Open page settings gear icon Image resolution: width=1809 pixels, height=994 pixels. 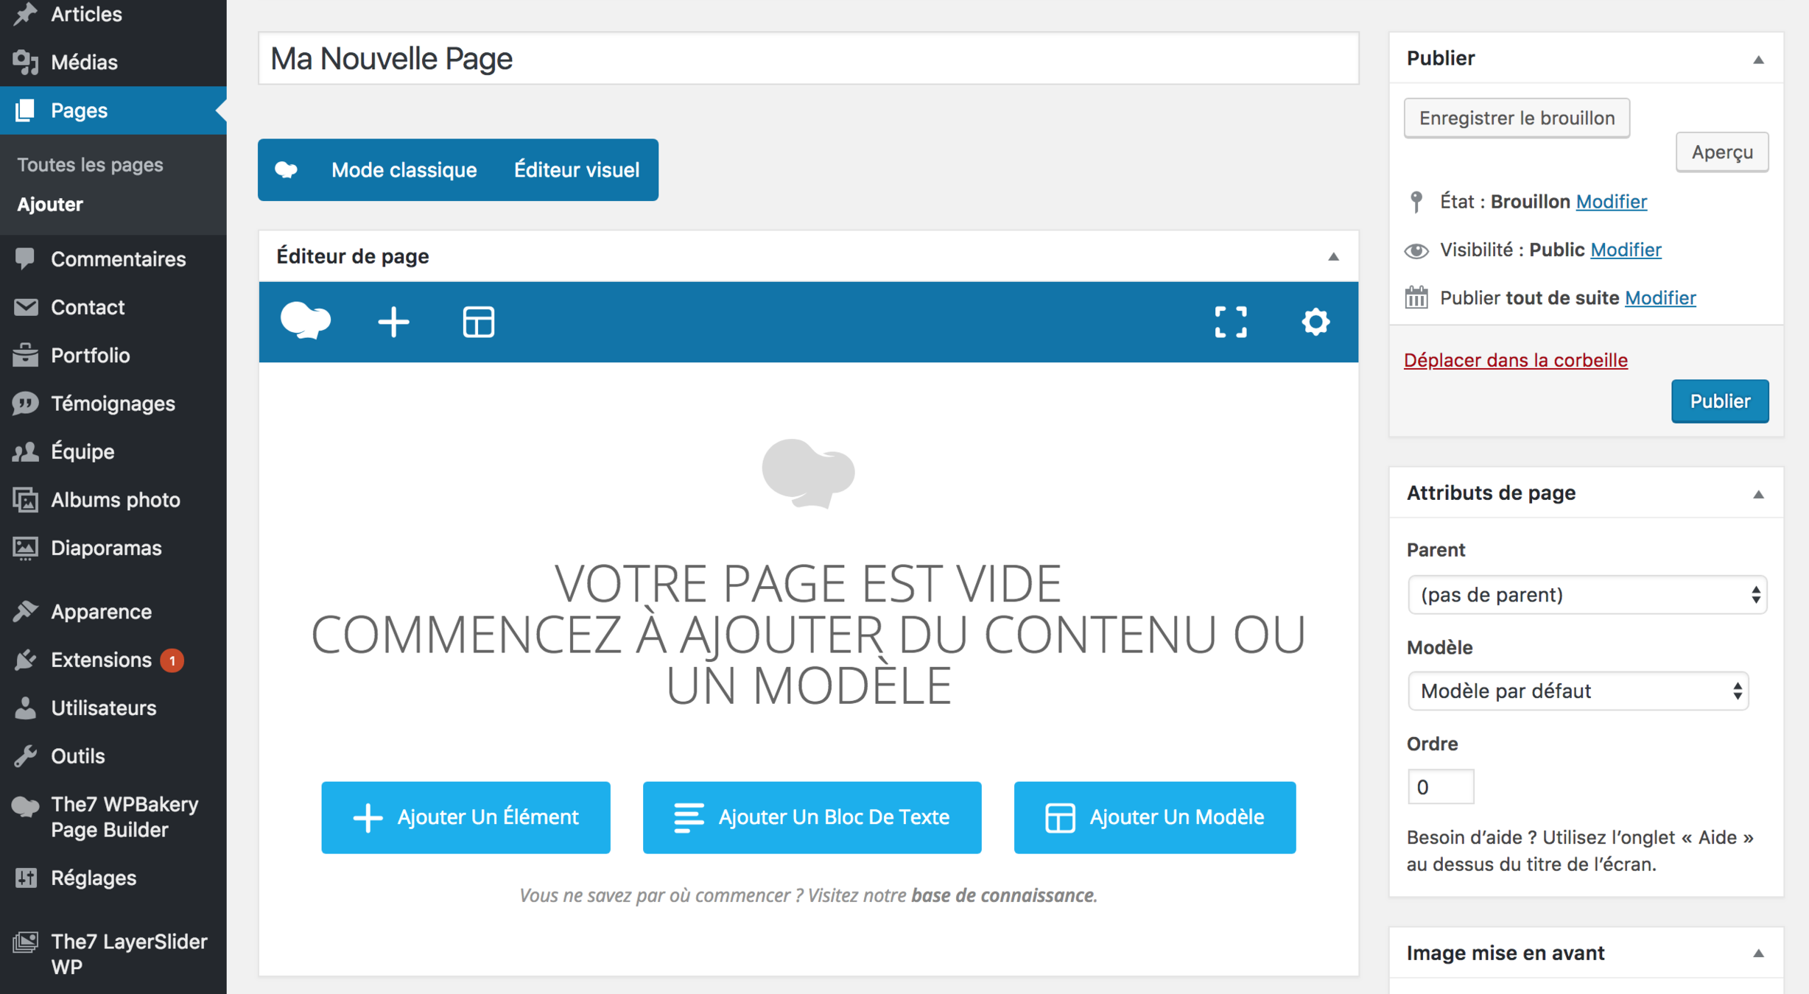(x=1315, y=322)
